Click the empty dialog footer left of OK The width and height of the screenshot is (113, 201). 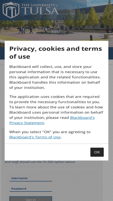[x=47, y=152]
